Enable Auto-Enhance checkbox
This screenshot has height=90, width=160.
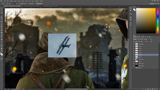click(28, 4)
